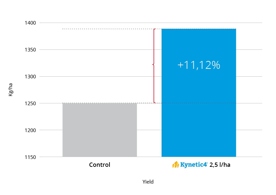This screenshot has height=195, width=276.
Task: Click the +11,12% label
Action: (x=199, y=65)
